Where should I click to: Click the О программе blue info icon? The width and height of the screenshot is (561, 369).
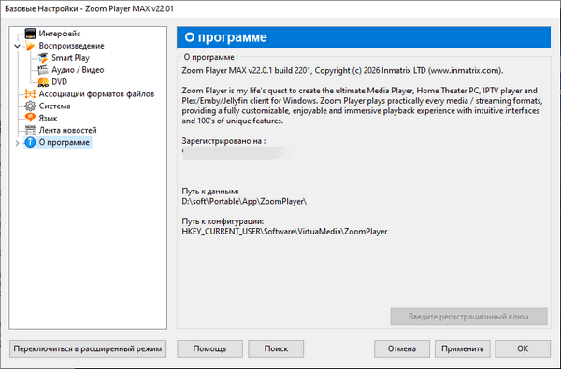click(x=30, y=142)
